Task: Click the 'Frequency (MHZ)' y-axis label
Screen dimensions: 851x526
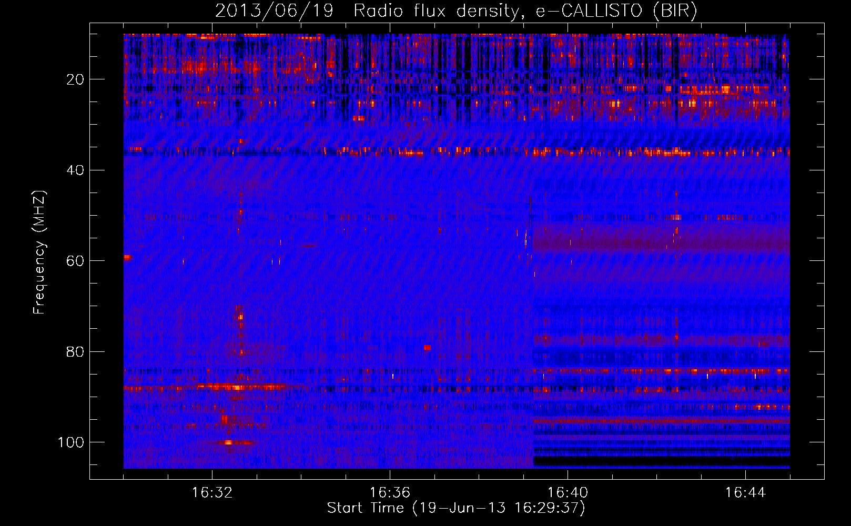Action: pos(39,252)
